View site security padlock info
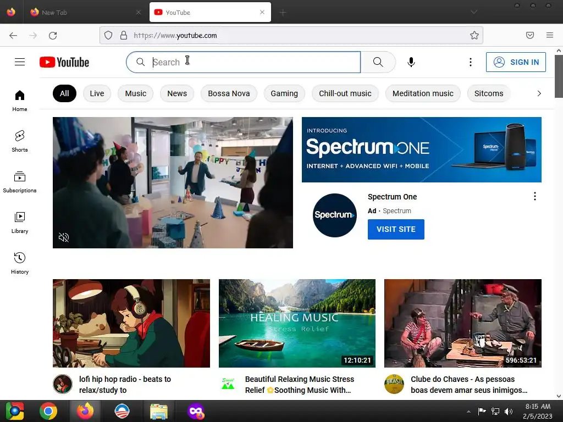The width and height of the screenshot is (563, 422). [x=124, y=35]
